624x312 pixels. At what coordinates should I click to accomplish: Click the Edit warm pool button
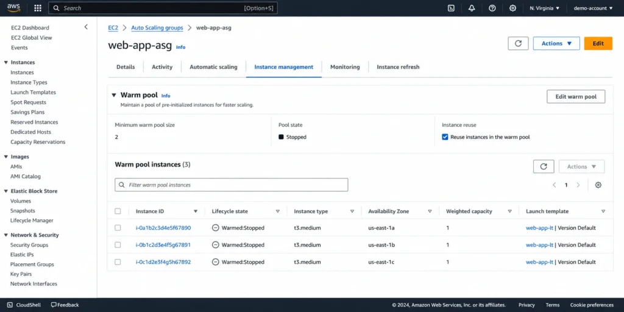tap(576, 97)
